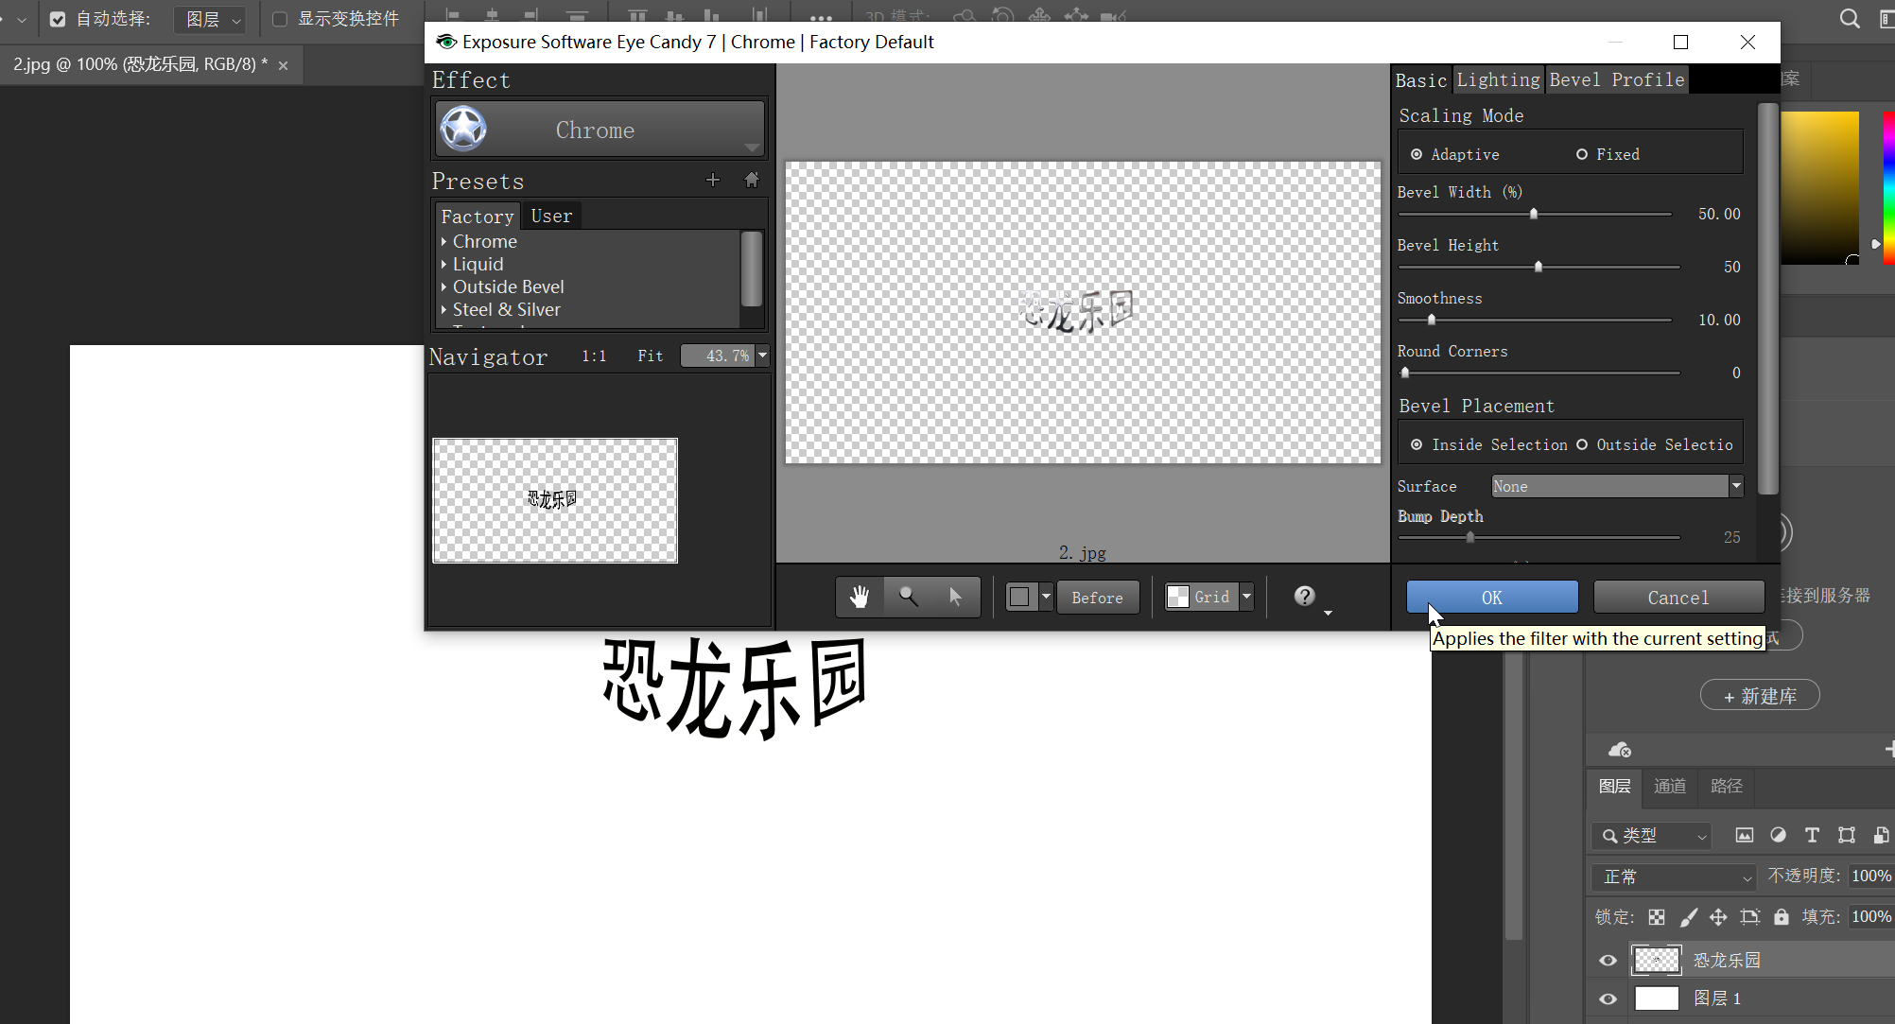Expand the Liquid preset group
Image resolution: width=1895 pixels, height=1024 pixels.
coord(443,265)
